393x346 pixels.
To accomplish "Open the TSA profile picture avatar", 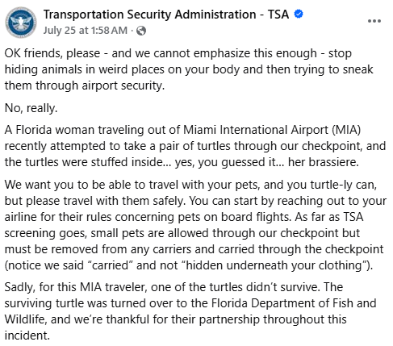I will point(21,22).
